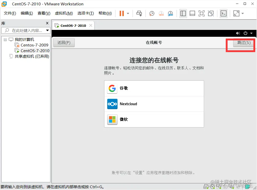Enter full screen mode icon
This screenshot has width=257, height=190.
point(201,14)
